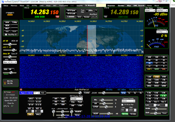Open the Preamp dropdown
Screen dimensions: 175x122
[x=13, y=62]
